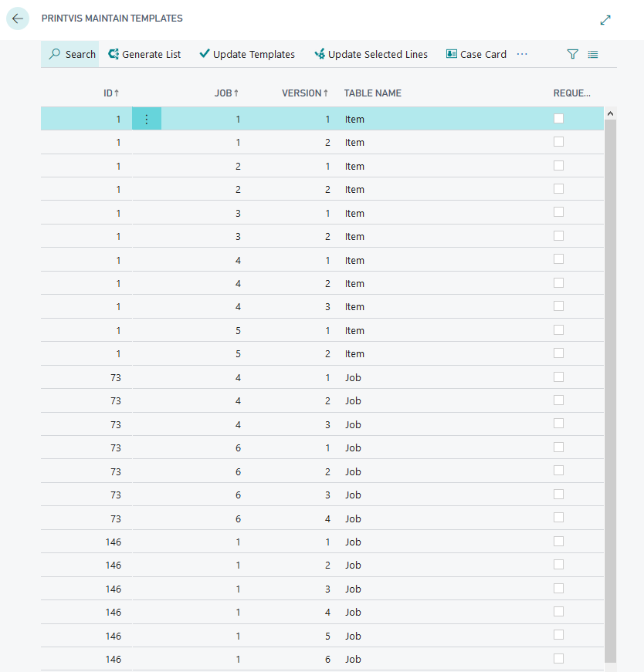Run Generate List action
Viewport: 644px width, 672px height.
tap(144, 55)
